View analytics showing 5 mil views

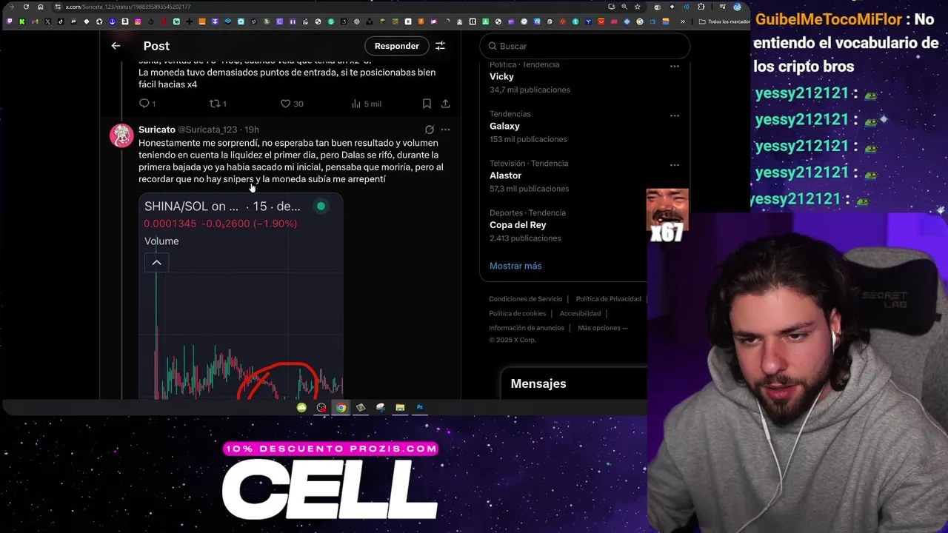(x=366, y=104)
